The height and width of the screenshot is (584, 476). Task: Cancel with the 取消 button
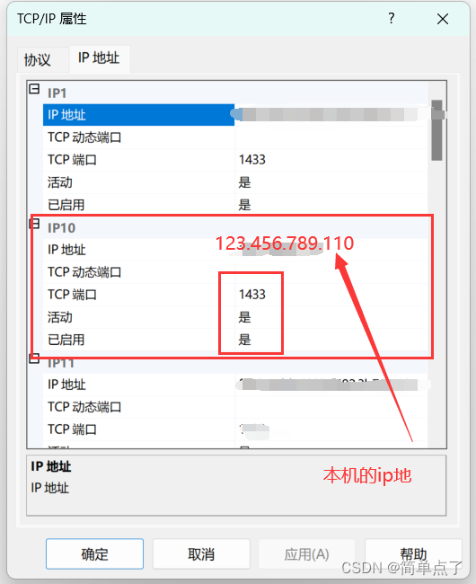pyautogui.click(x=201, y=553)
